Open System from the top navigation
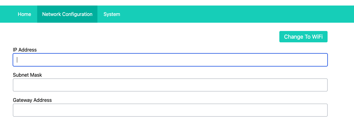 pyautogui.click(x=112, y=14)
